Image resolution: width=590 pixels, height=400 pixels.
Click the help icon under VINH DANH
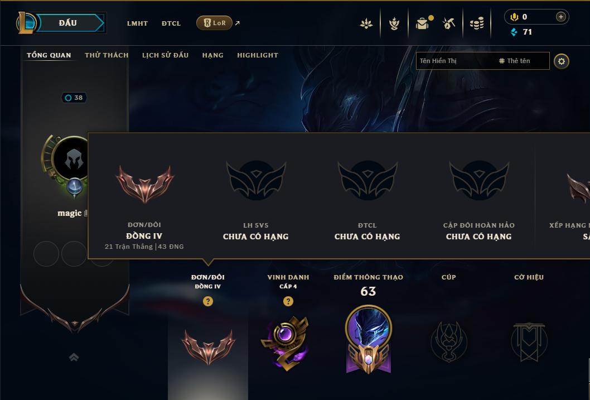[x=288, y=301]
